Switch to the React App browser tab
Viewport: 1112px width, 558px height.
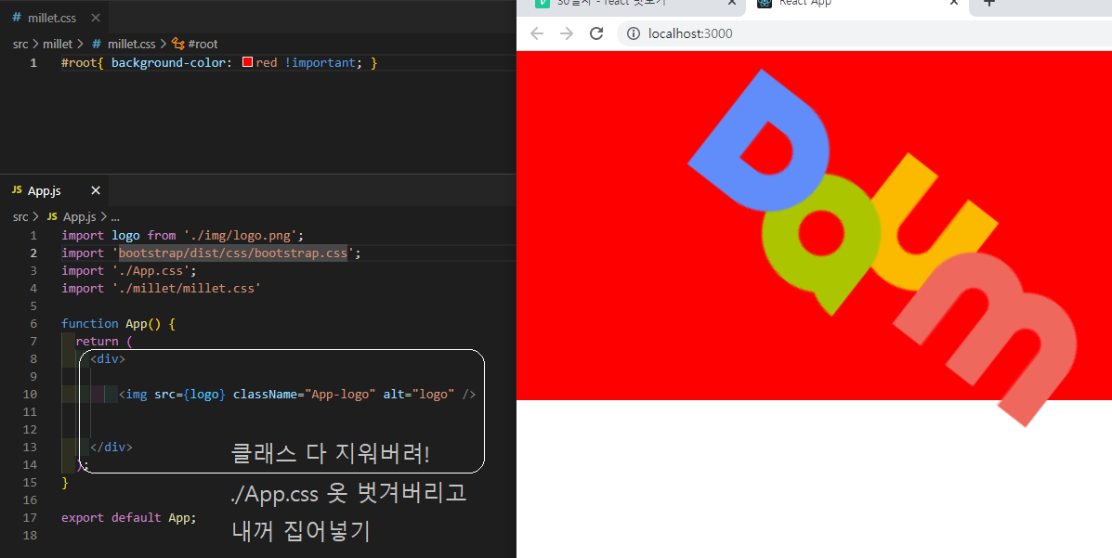coord(857,6)
